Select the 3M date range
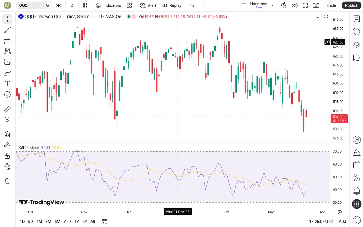The image size is (363, 227). coord(48,222)
